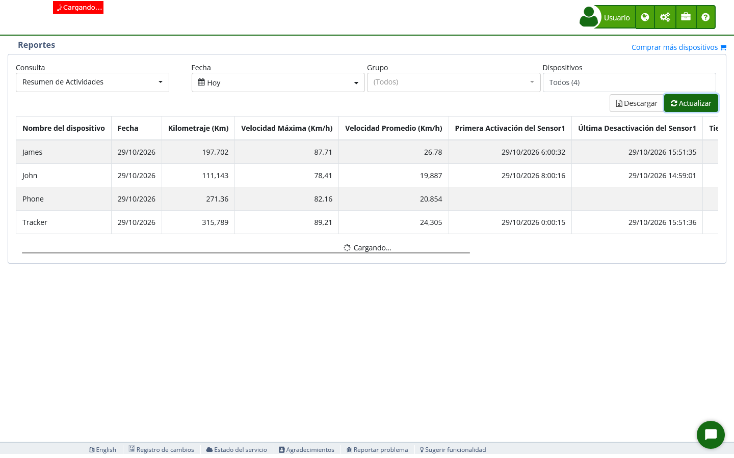Click Última Desactivación del Sensor1 header
This screenshot has height=458, width=734.
[637, 128]
